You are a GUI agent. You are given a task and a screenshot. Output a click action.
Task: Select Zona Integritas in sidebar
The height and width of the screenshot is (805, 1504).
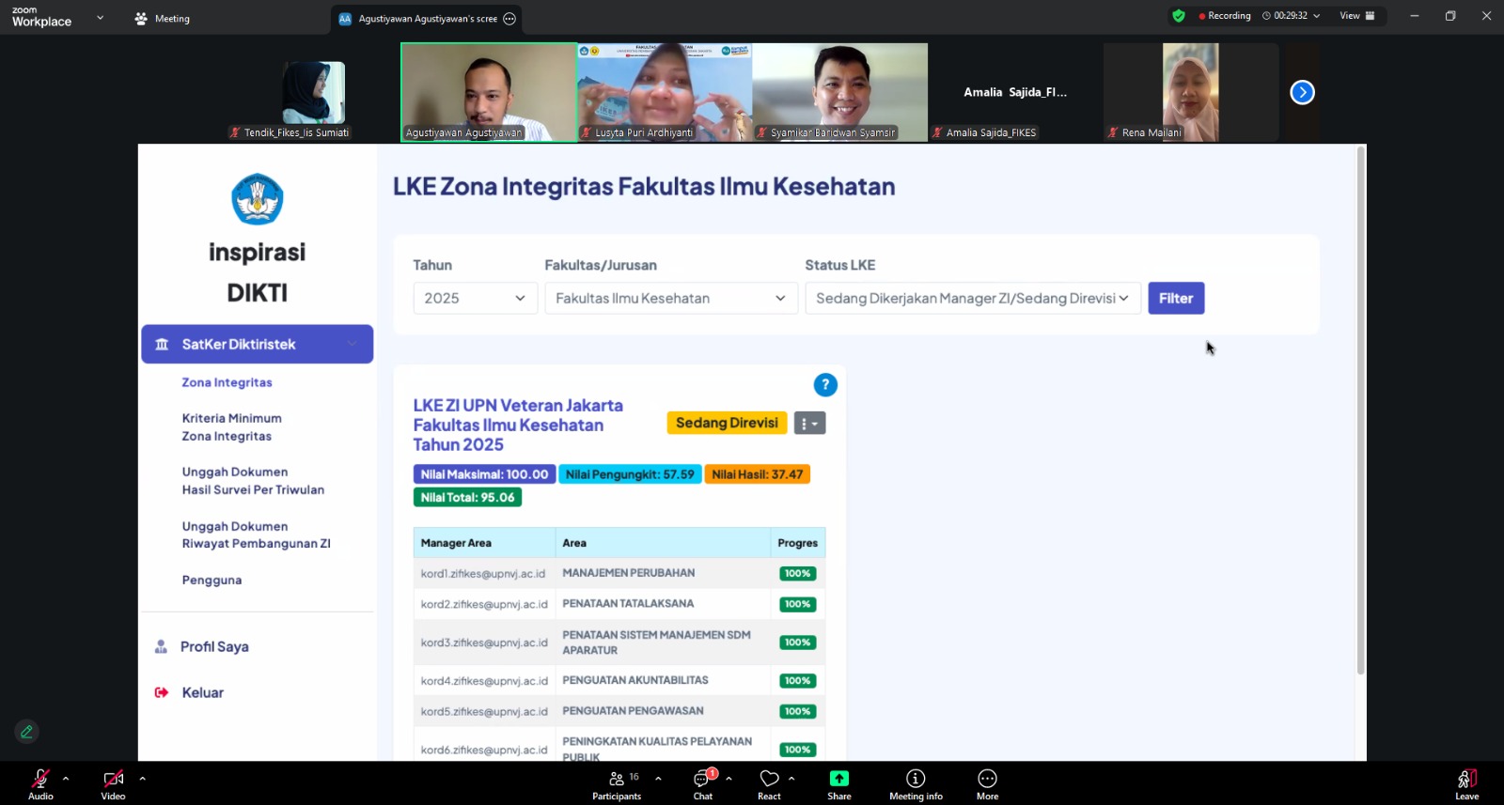click(227, 382)
